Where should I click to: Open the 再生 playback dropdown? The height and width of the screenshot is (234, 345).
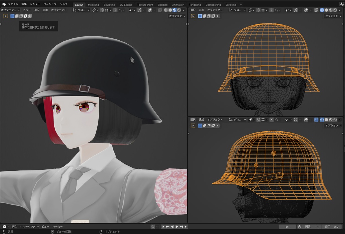(16, 227)
